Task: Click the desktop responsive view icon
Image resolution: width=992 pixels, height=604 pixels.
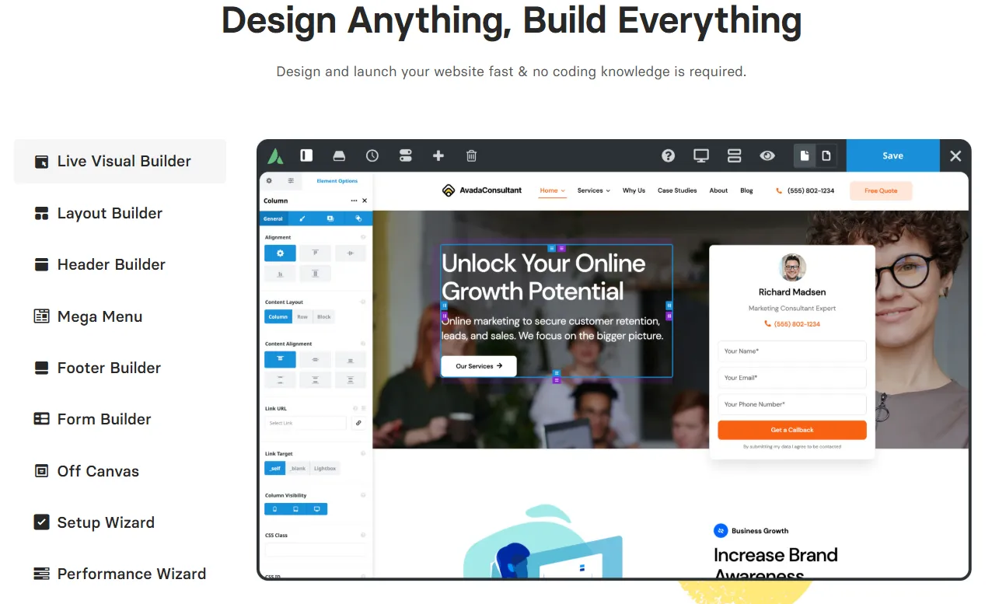Action: (x=701, y=155)
